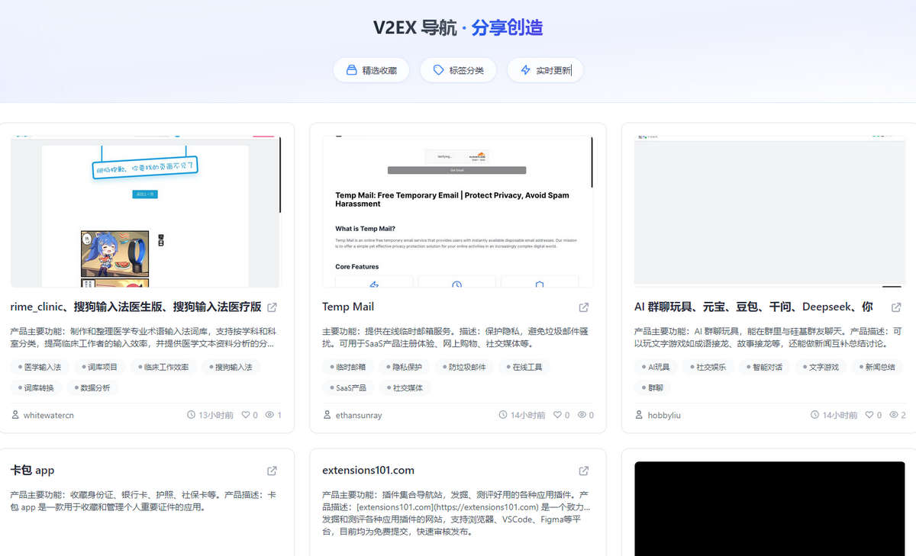Click the eye views icon on AI 群聊玩具 card
This screenshot has height=556, width=916.
[x=894, y=415]
